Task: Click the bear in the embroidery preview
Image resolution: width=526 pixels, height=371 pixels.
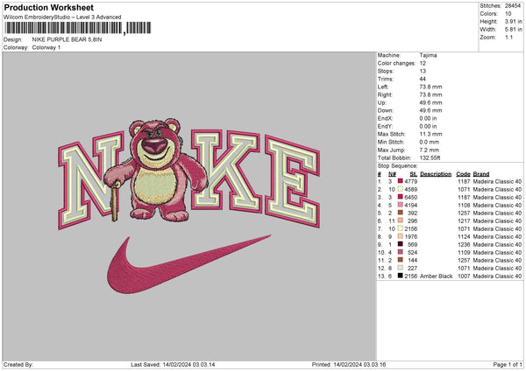Action: click(x=156, y=171)
